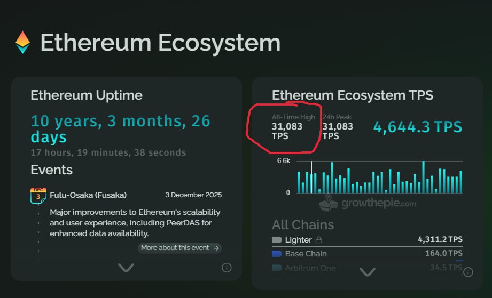This screenshot has height=298, width=492.
Task: Click the All-Time High 31,083 TPS value
Action: click(287, 131)
